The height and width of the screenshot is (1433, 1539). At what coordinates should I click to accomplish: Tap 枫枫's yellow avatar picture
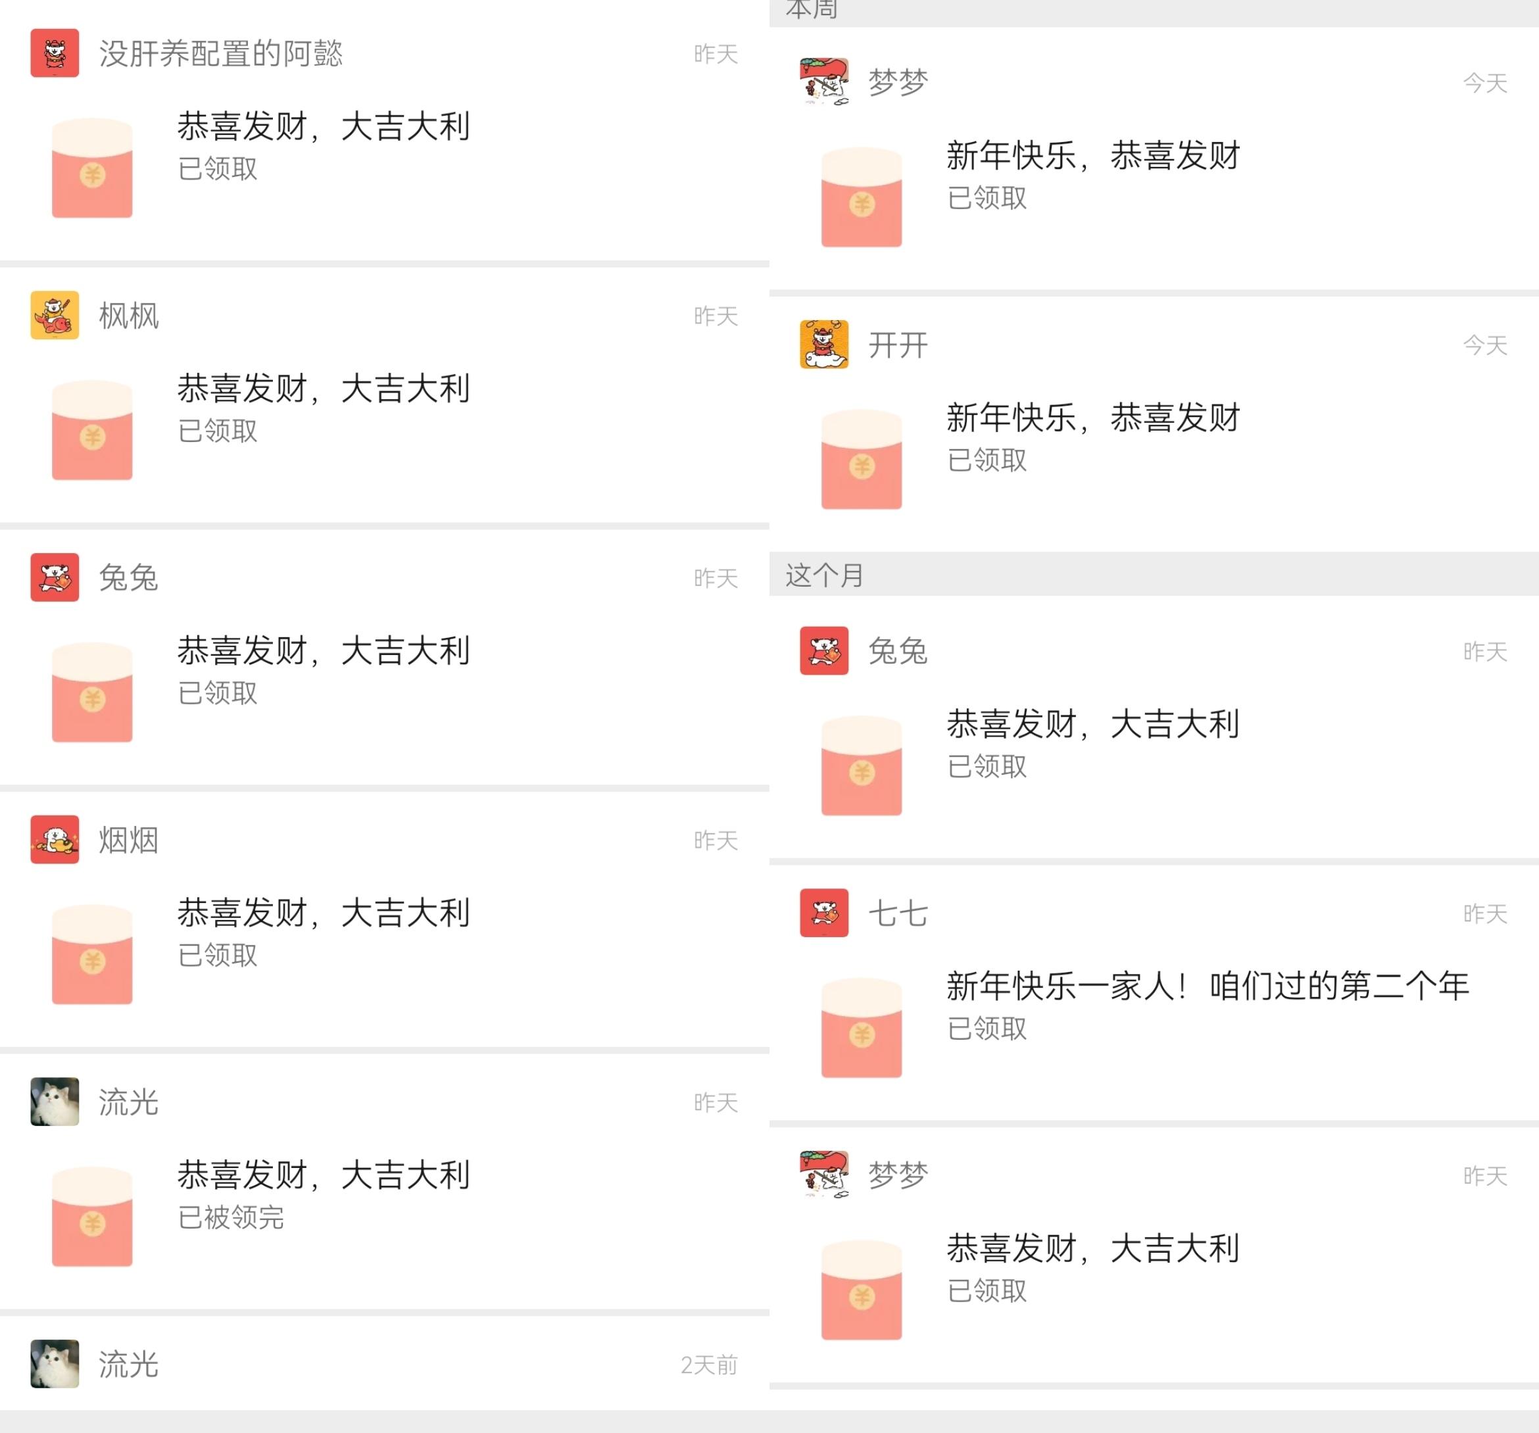coord(55,315)
